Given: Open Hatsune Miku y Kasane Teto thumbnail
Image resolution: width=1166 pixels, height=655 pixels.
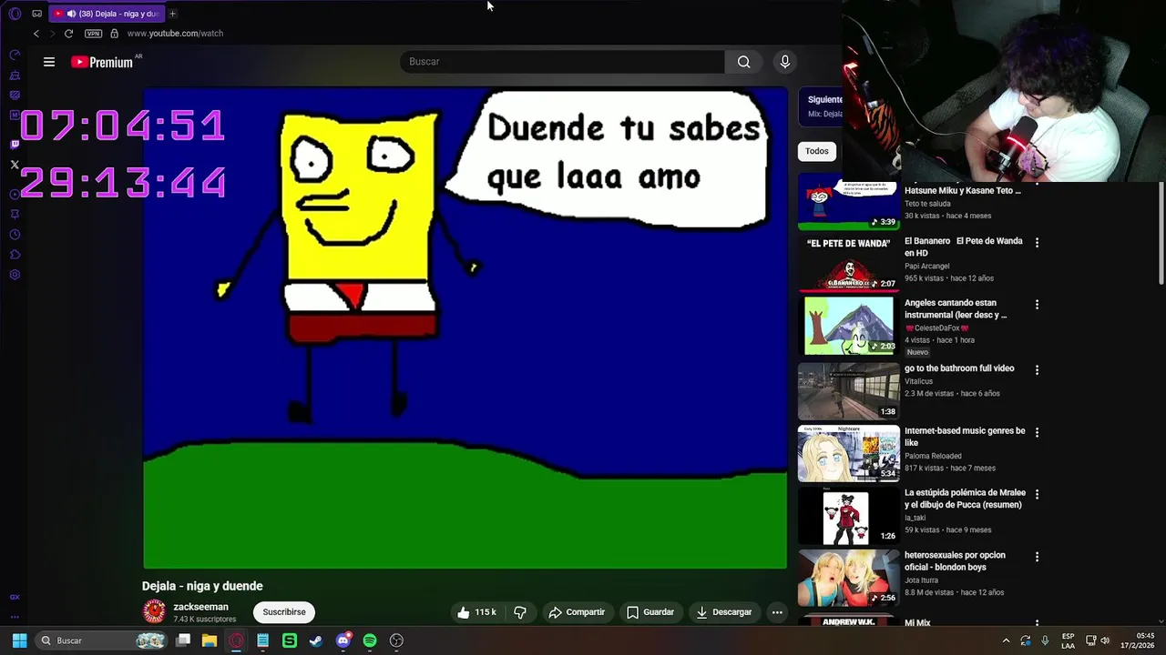Looking at the screenshot, I should [x=848, y=203].
